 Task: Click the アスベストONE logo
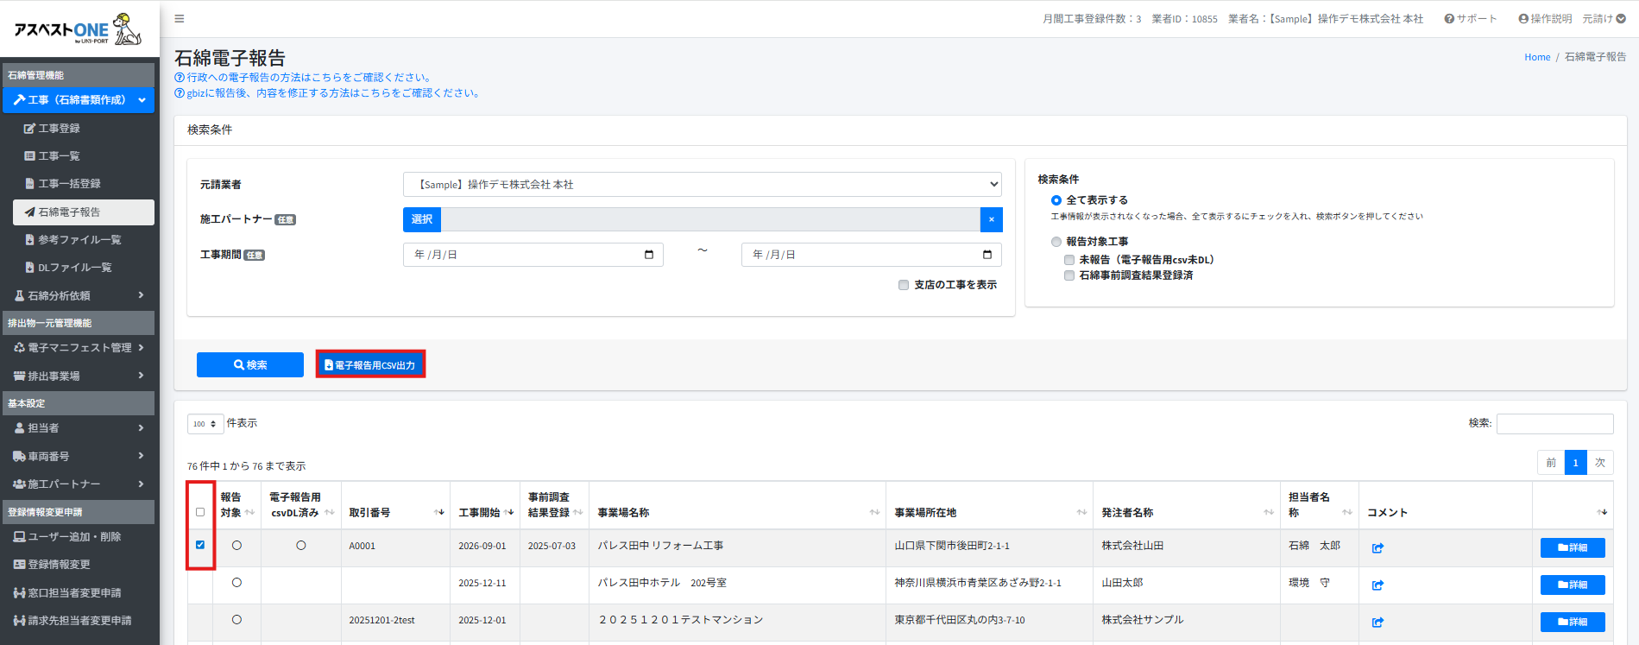point(78,29)
